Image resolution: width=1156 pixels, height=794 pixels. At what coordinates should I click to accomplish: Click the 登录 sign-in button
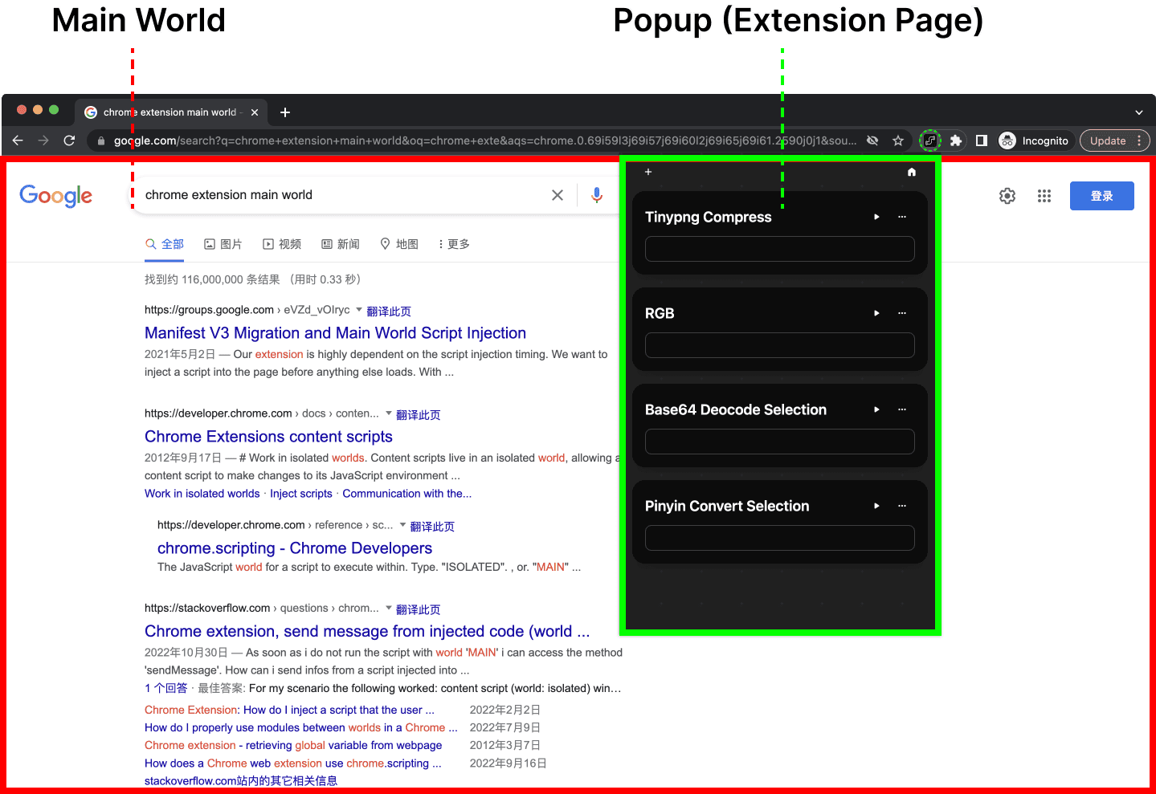1102,196
